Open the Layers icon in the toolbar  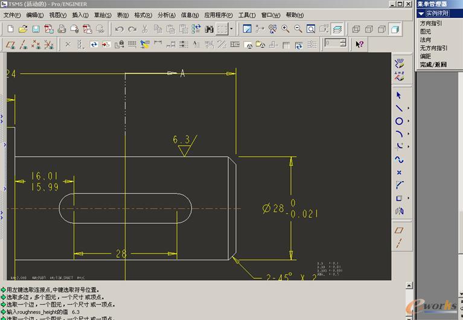click(x=337, y=28)
